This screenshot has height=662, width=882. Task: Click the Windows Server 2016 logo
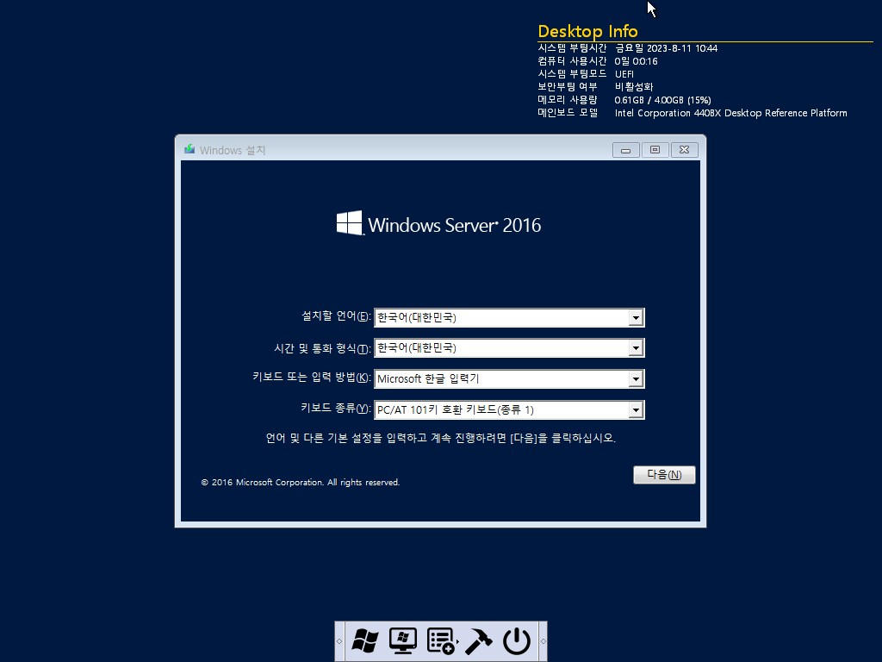pyautogui.click(x=438, y=224)
